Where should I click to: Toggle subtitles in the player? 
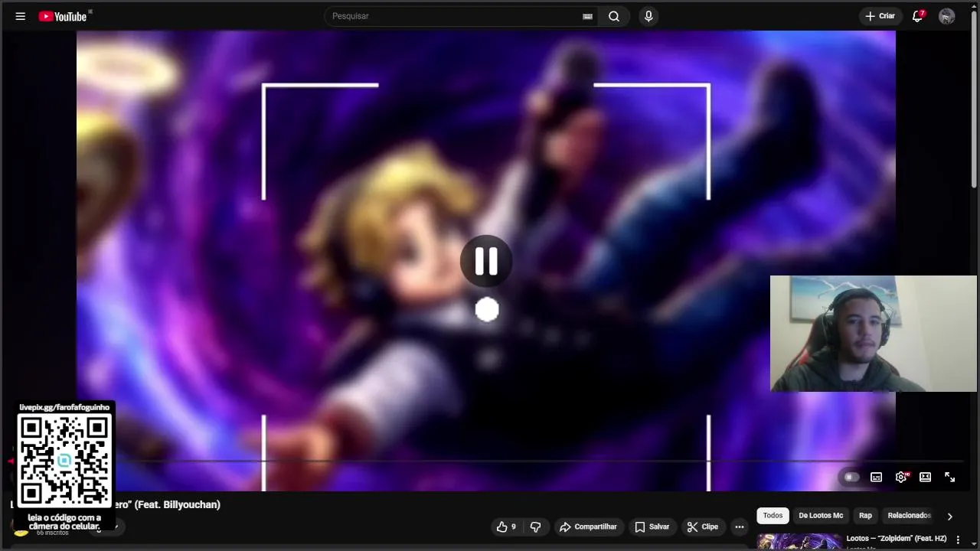click(877, 477)
